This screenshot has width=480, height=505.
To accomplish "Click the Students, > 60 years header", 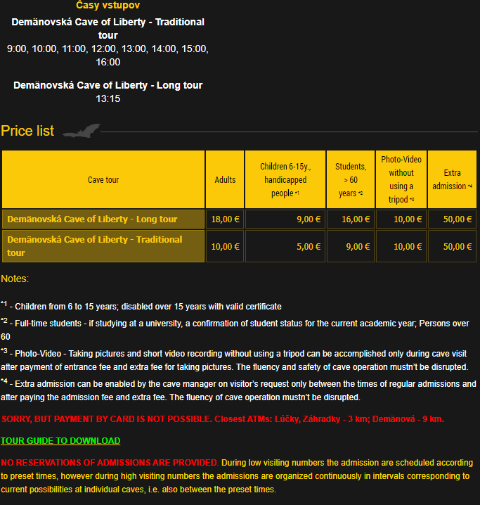I will coord(351,179).
